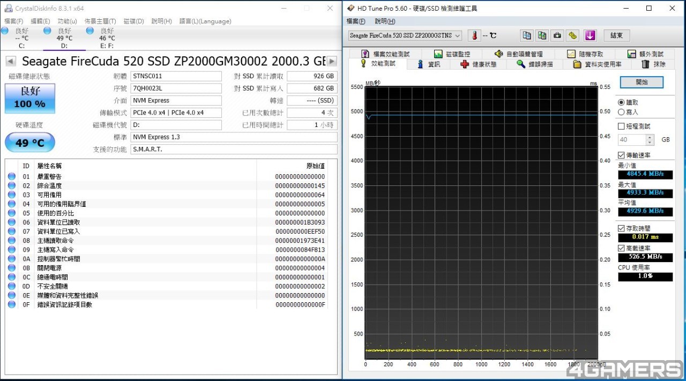This screenshot has height=381, width=686.
Task: Click the status orb beside 總通電時間
Action: point(12,277)
